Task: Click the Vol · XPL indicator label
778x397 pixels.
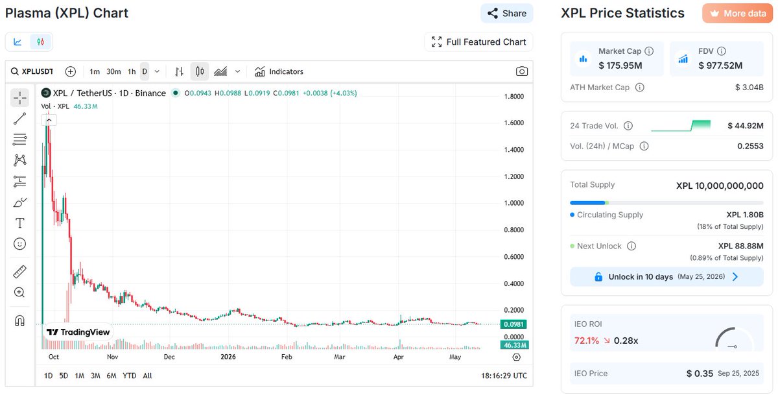Action: coord(55,106)
